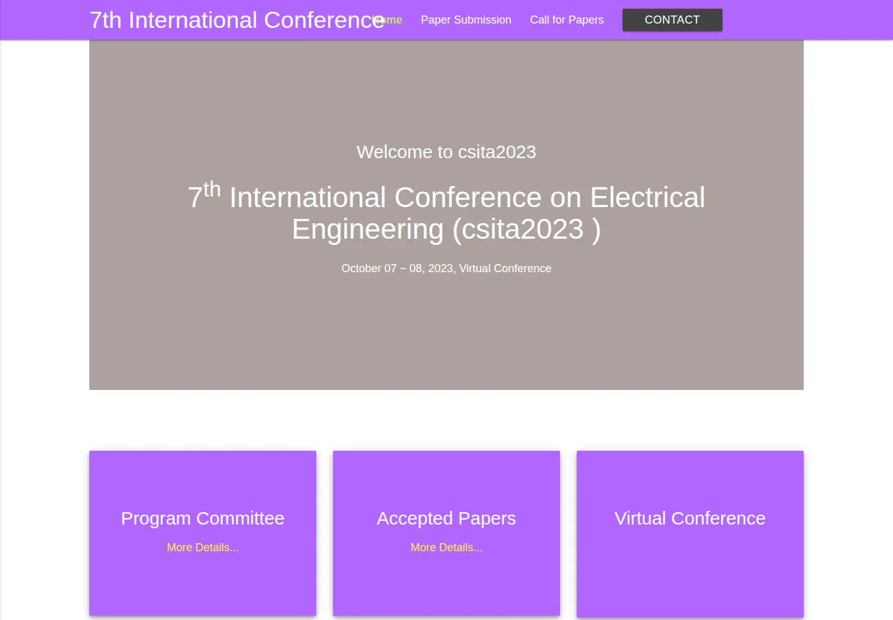Select the Accepted Papers card heading
Viewport: 893px width, 620px height.
(446, 518)
